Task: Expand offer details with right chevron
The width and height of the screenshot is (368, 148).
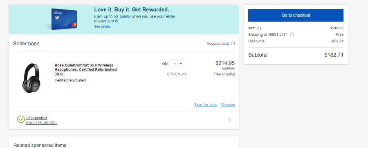Action: (229, 120)
